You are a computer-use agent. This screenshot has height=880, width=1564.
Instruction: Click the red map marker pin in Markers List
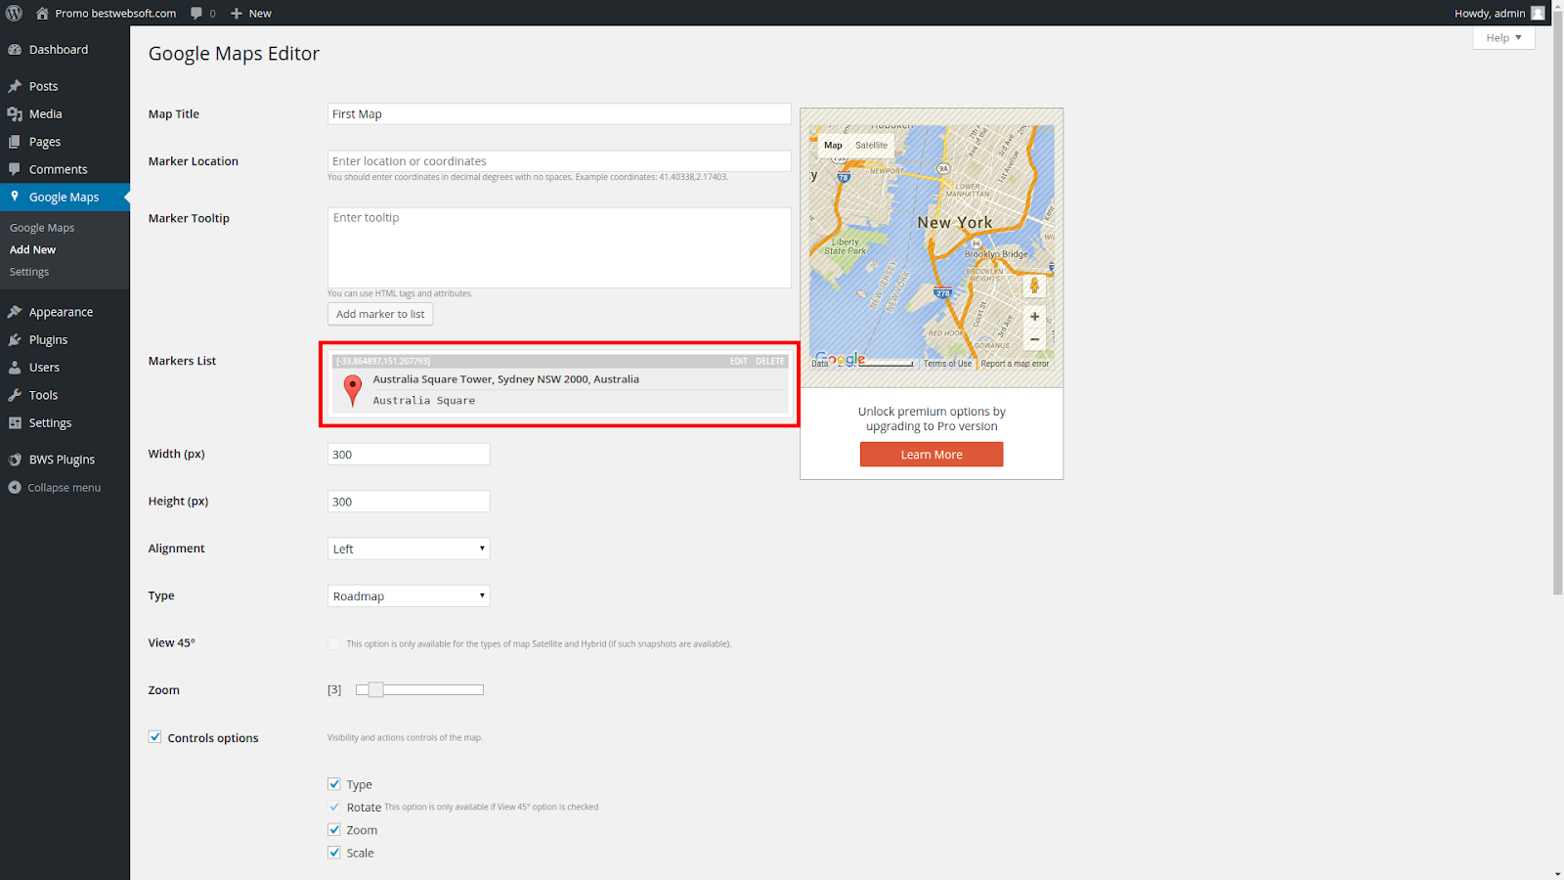[x=353, y=390]
